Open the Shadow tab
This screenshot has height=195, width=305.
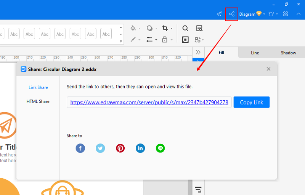288,53
